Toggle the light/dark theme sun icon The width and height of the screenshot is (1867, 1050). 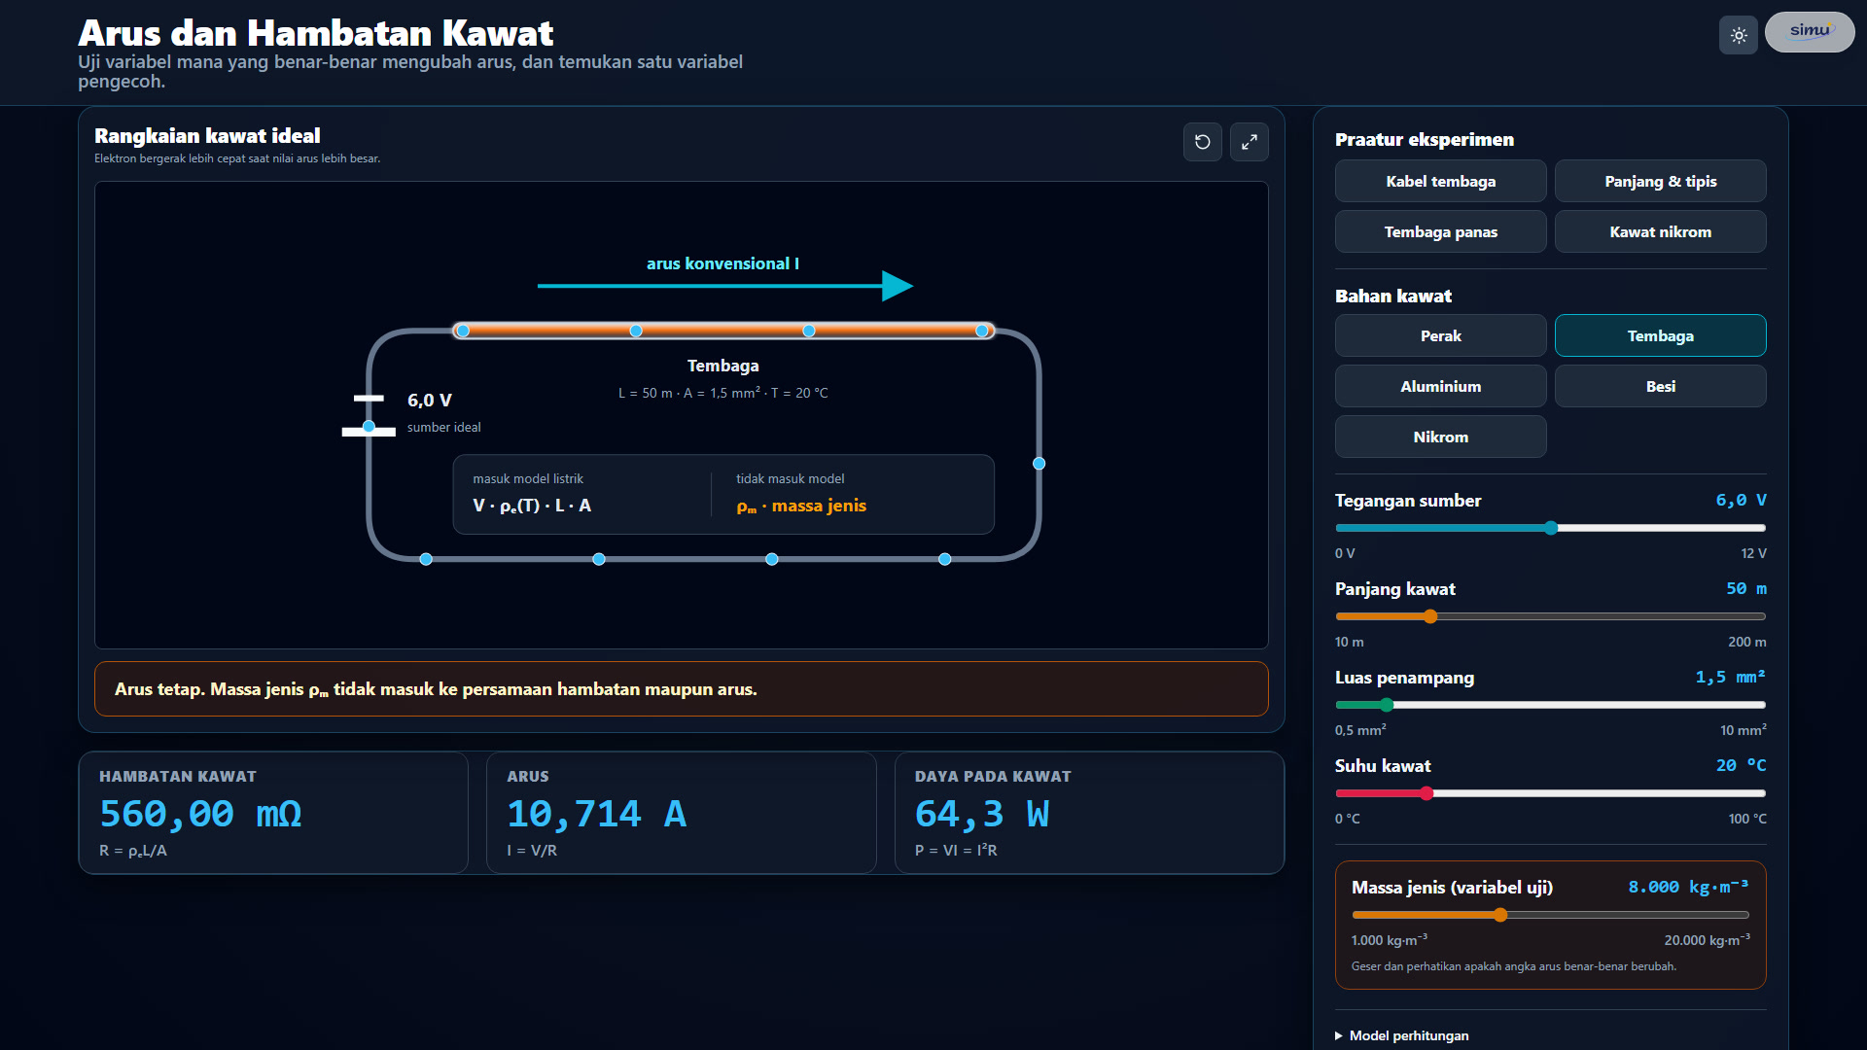click(1739, 35)
